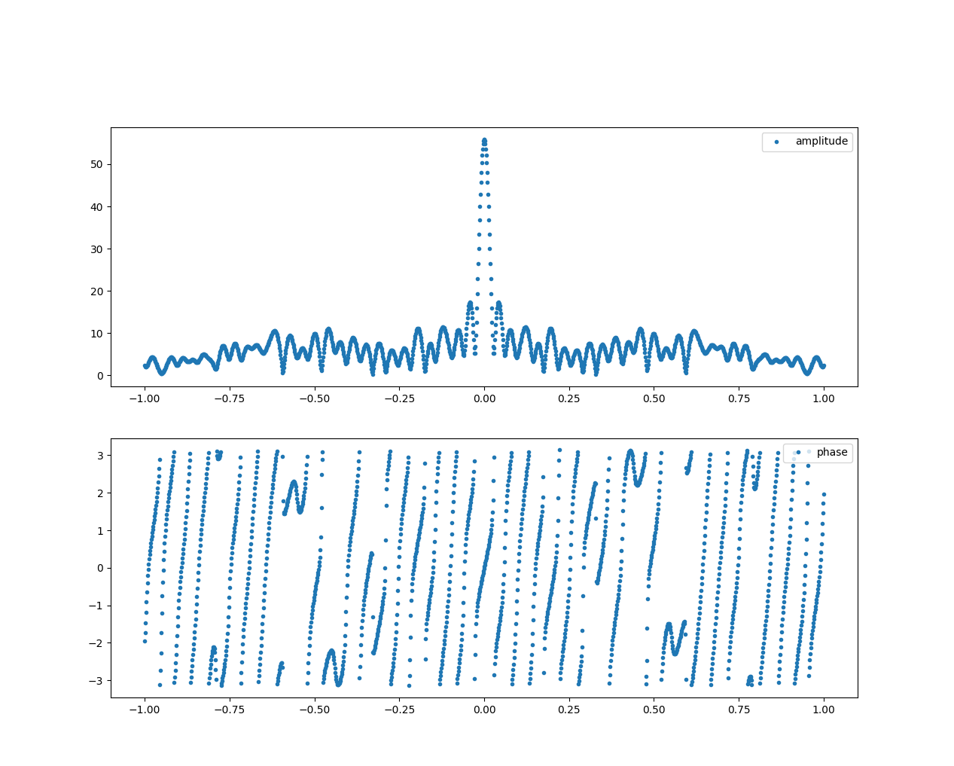This screenshot has width=954, height=766.
Task: Click the y-axis tick −2 in phase plot
Action: point(96,643)
